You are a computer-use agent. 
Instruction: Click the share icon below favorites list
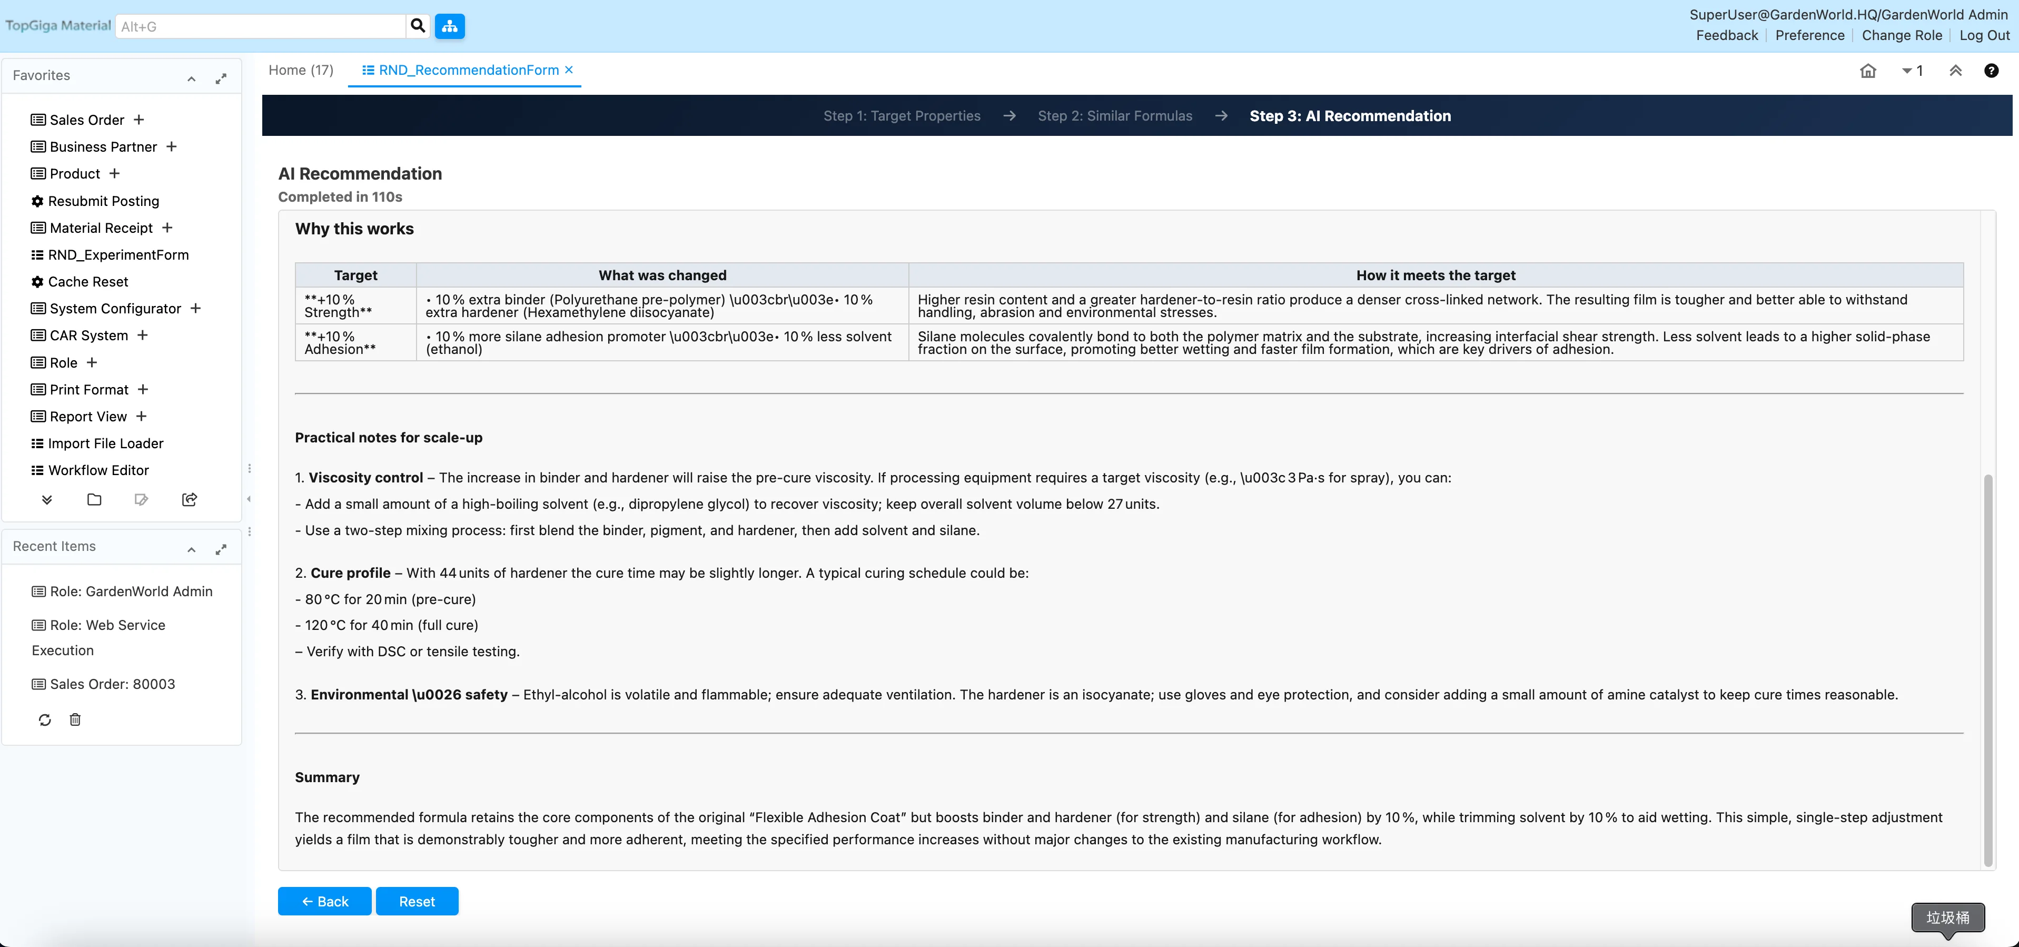click(189, 499)
